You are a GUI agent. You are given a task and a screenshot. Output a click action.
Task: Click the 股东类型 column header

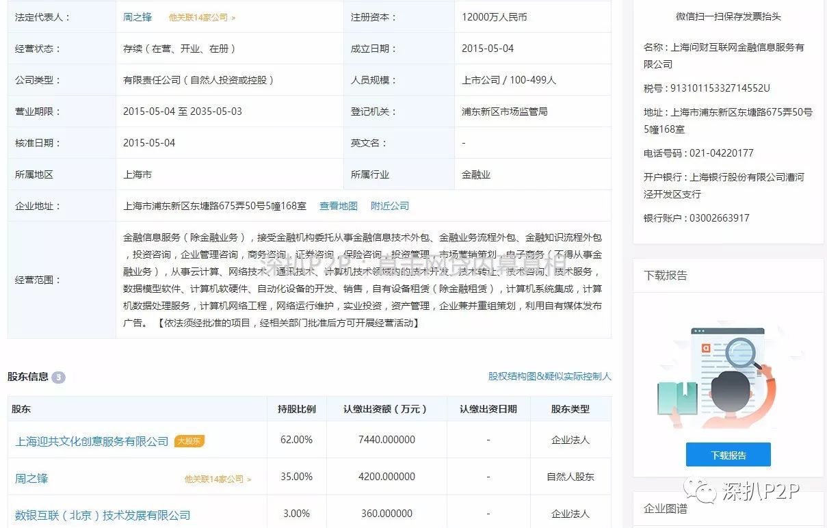(x=570, y=409)
